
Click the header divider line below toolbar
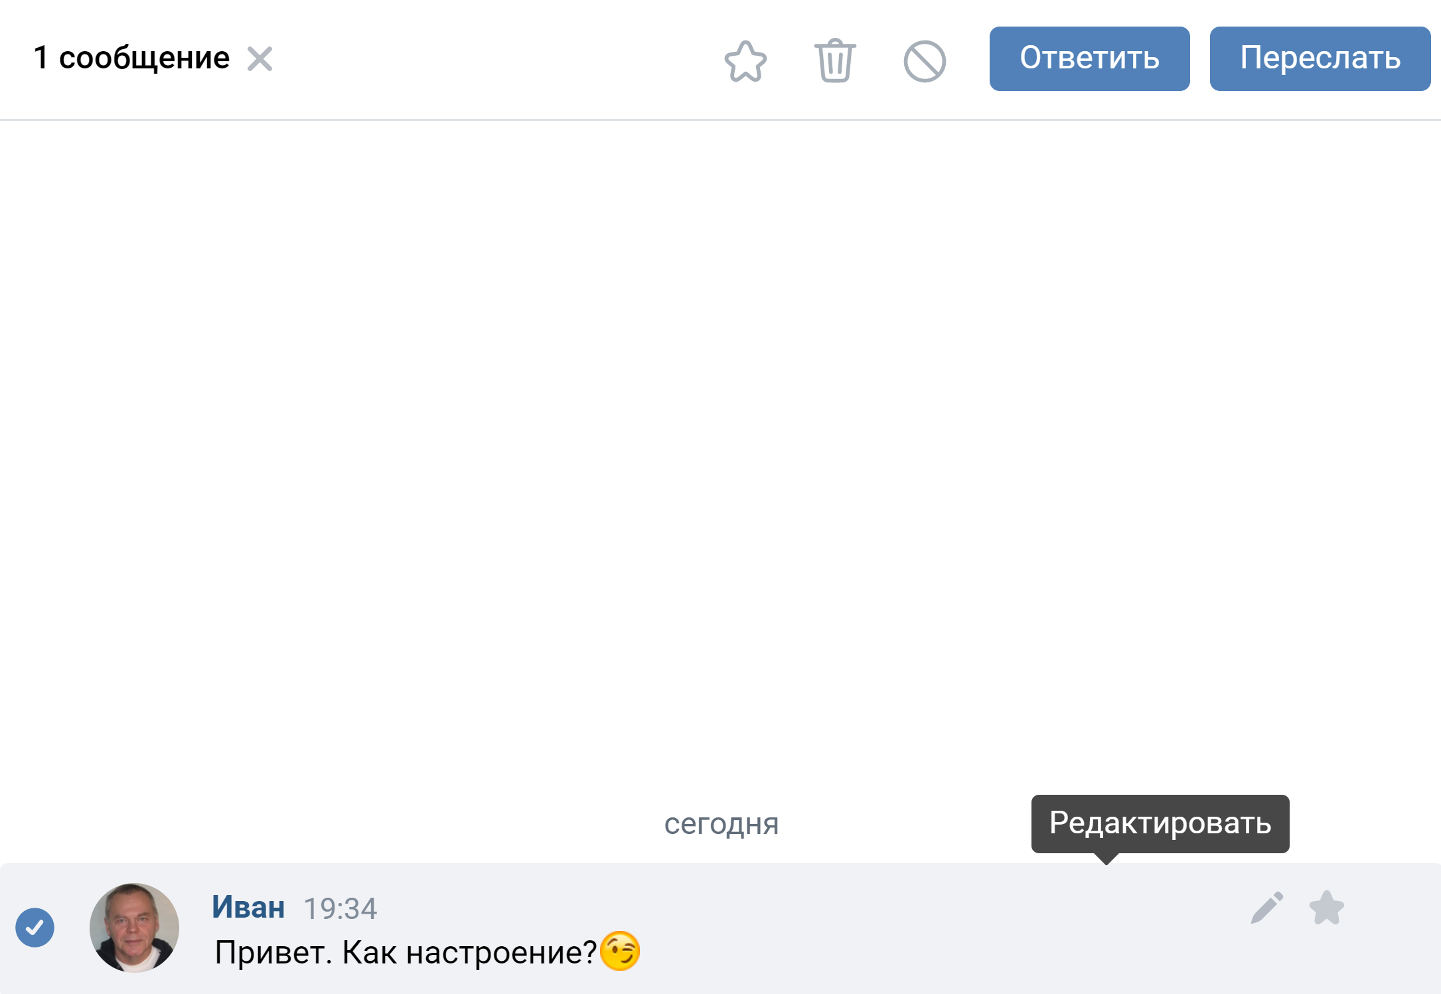click(x=720, y=120)
